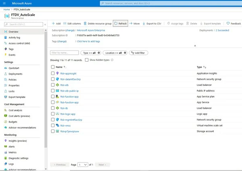The height and width of the screenshot is (171, 242).
Task: Click the ftdv-vmss scale set icon
Action: [57, 125]
